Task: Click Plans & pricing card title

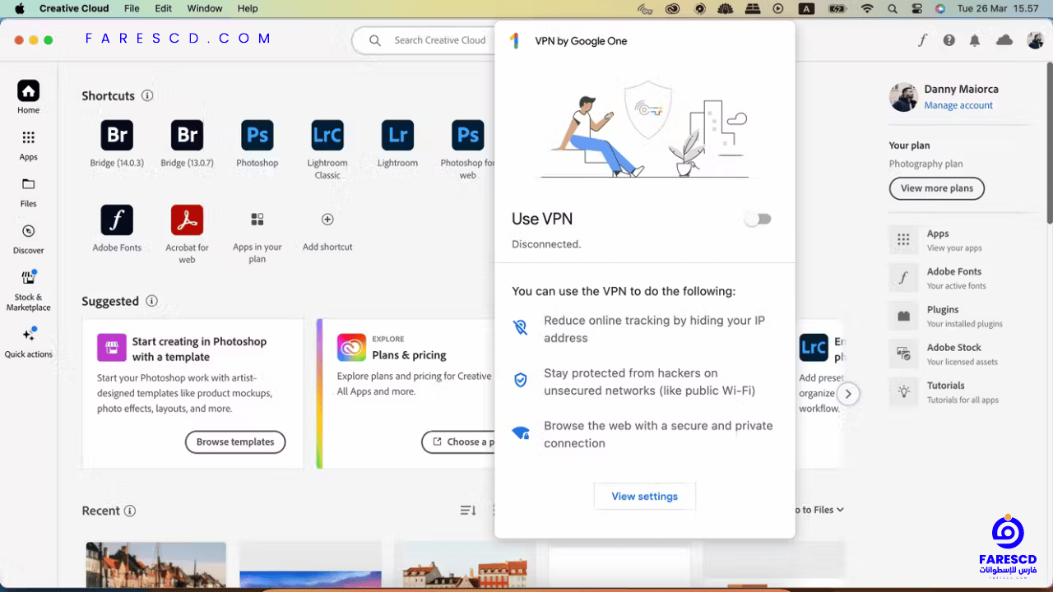Action: point(409,355)
